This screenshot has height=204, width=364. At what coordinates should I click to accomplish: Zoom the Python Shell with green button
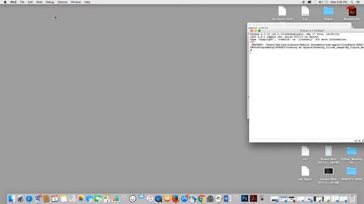pos(259,31)
